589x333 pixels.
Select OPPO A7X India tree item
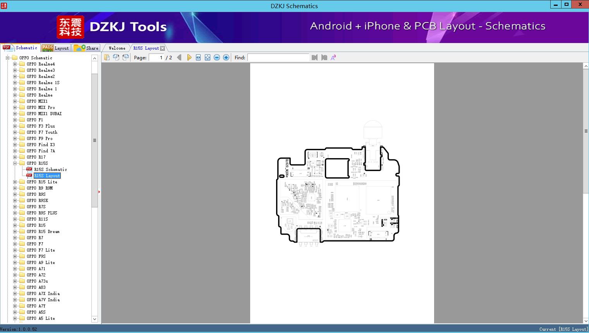point(43,293)
